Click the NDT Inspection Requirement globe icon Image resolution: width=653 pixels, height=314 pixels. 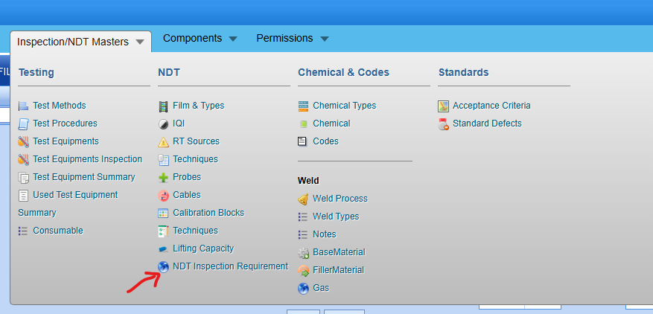(164, 266)
